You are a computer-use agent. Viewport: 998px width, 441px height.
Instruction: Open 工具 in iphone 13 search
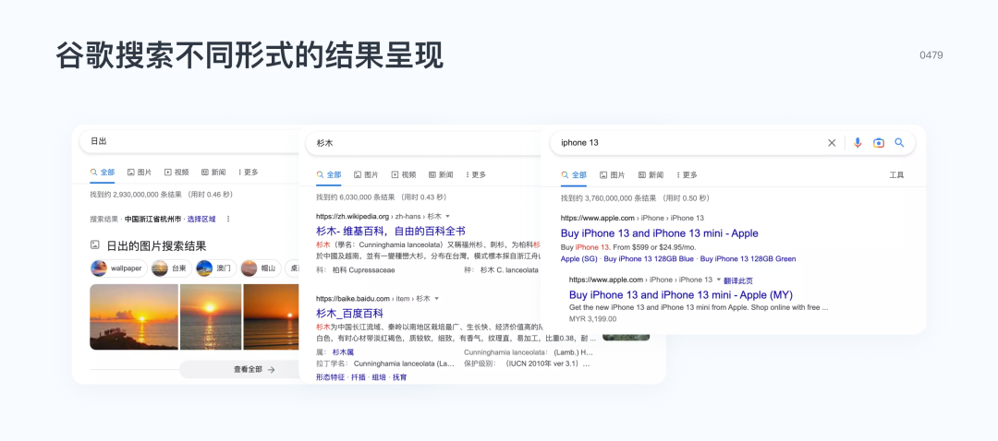(896, 174)
